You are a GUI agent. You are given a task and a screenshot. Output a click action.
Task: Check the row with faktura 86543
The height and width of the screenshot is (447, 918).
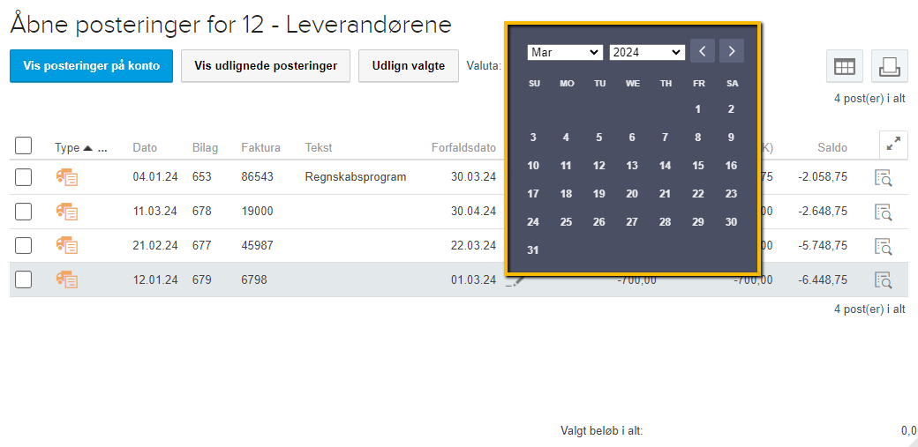coord(24,177)
